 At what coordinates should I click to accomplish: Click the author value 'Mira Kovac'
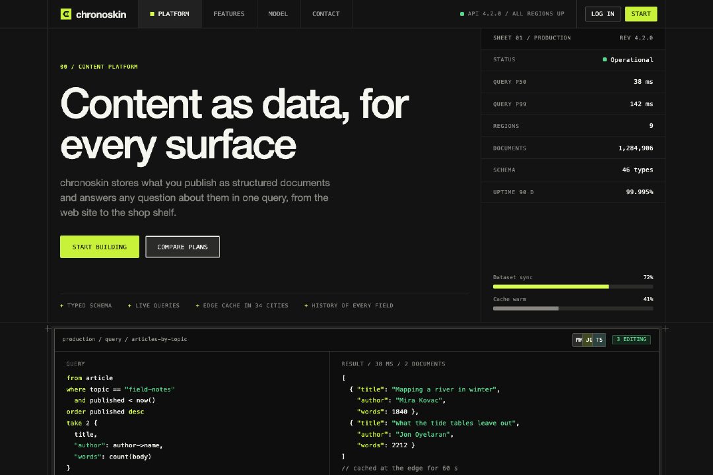(419, 400)
